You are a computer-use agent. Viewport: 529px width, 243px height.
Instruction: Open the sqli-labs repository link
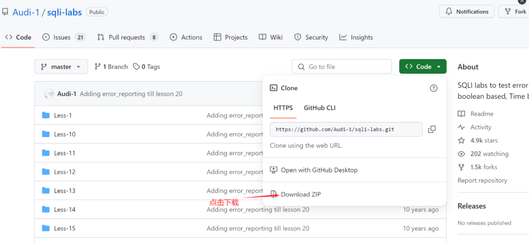pos(65,12)
